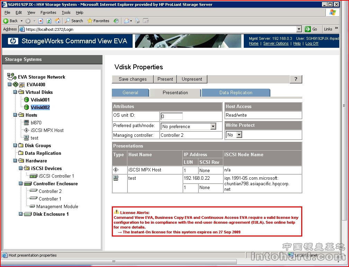This screenshot has height=267, width=349.
Task: Click the EVA Storage Network icon
Action: click(11, 77)
